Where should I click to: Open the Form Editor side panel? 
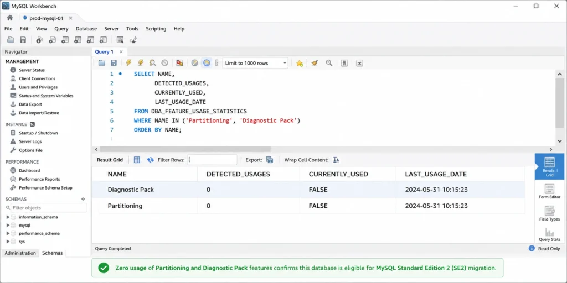tap(549, 191)
